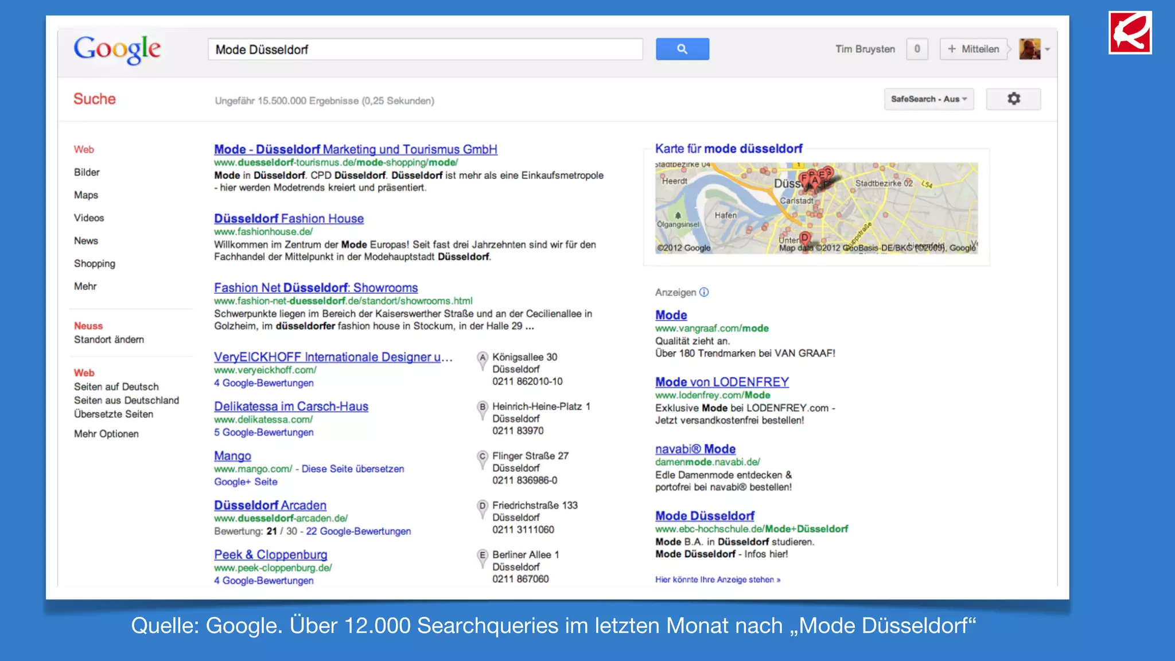1175x661 pixels.
Task: Filter by Seiten aus Deutschland
Action: [126, 401]
